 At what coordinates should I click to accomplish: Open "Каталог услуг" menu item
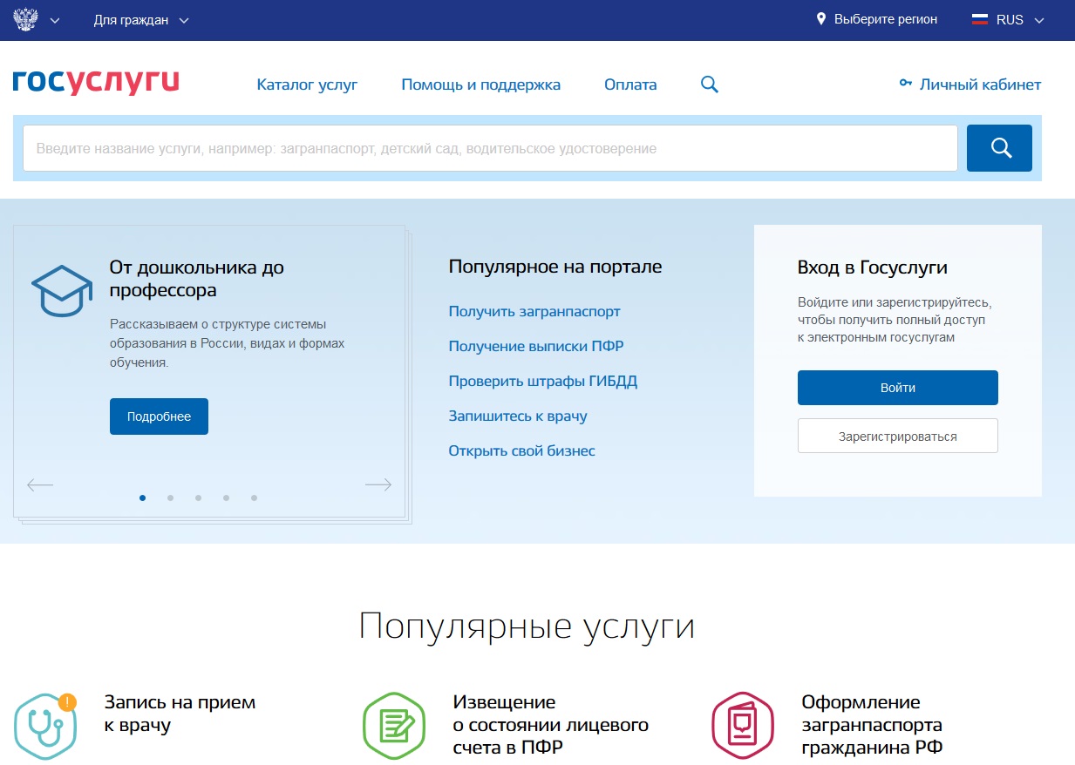307,85
